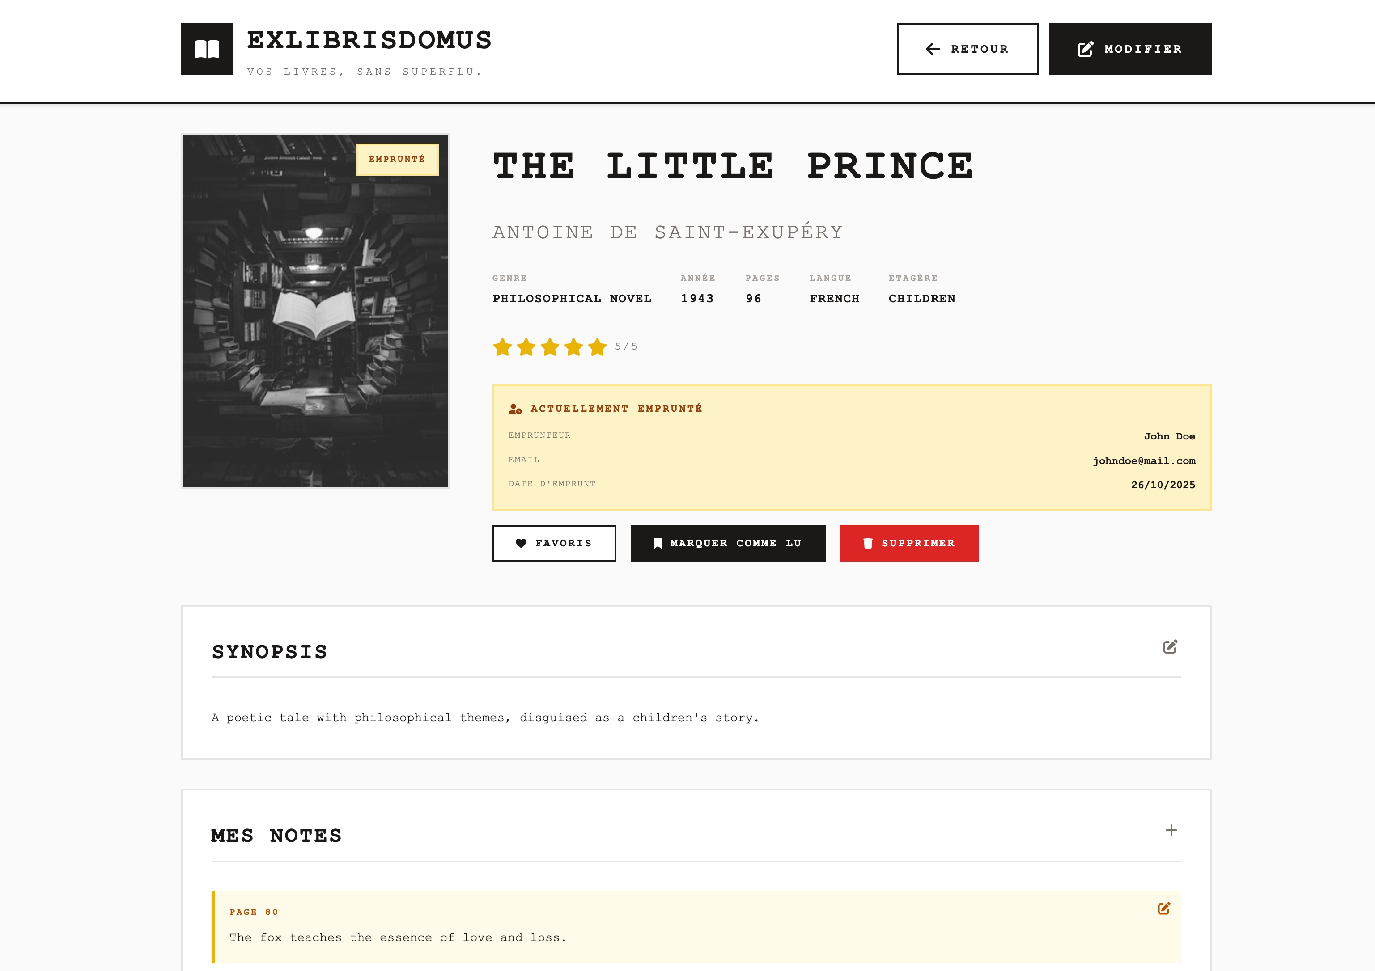Click the ExLibrisDomus site title

369,41
